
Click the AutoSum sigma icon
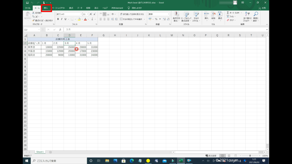228,13
